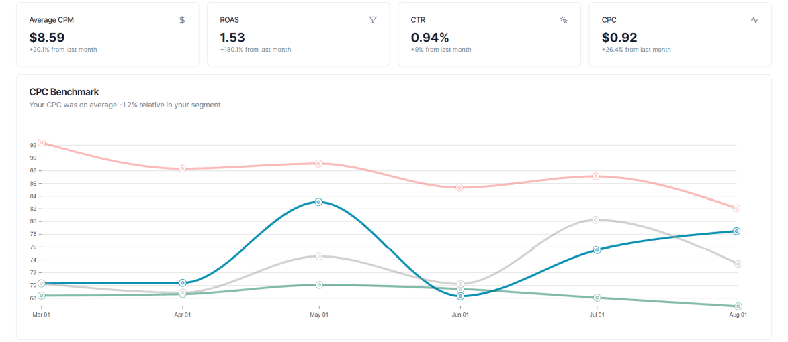This screenshot has height=342, width=788.
Task: Click the blue line low point at Jun 01
Action: (459, 296)
